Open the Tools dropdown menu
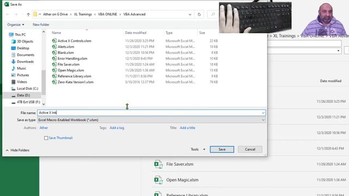 click(197, 149)
